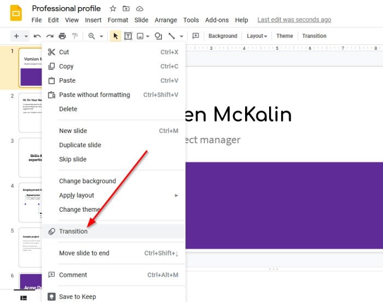Screen dimensions: 383x302
Task: Expand the line tool dropdown arrow
Action: point(181,37)
